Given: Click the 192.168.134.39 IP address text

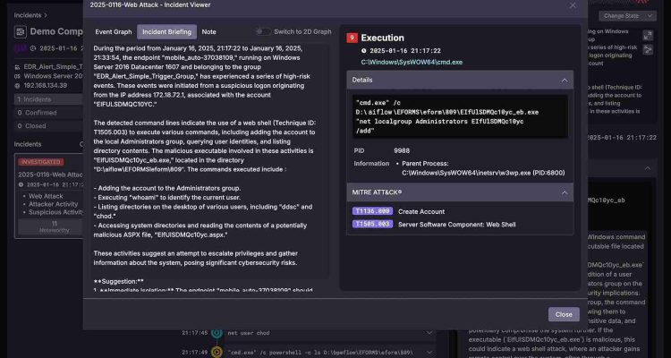Looking at the screenshot, I should pyautogui.click(x=46, y=85).
